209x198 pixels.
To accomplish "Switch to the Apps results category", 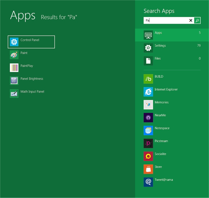I will [172, 35].
